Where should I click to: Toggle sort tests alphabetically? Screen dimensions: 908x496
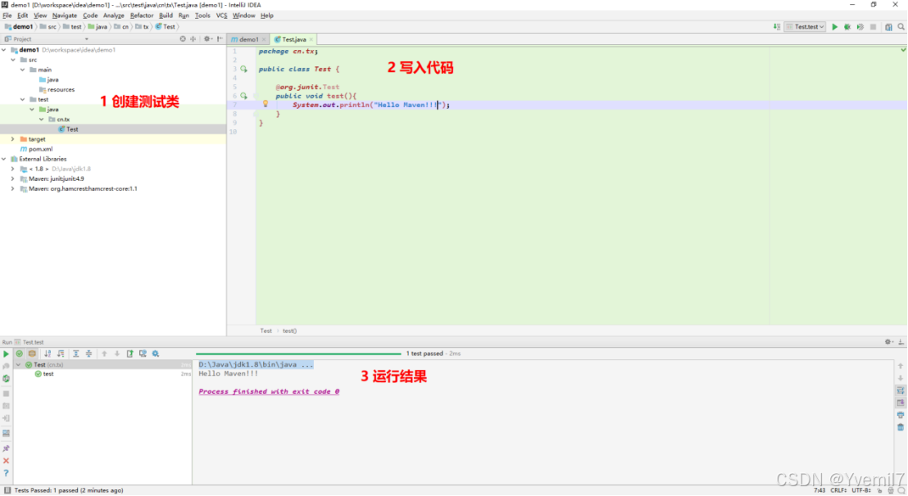click(48, 354)
